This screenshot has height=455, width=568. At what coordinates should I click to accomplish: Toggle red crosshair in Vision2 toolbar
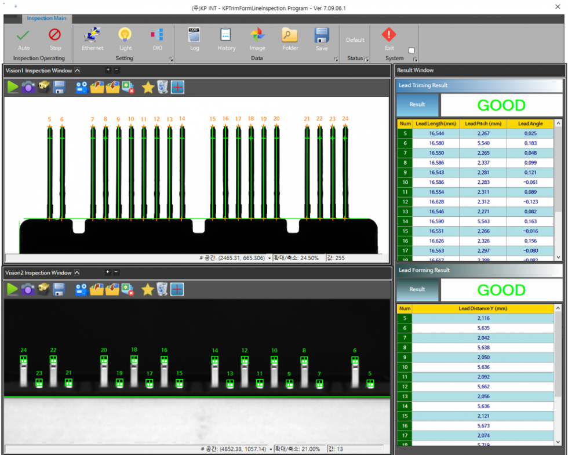[x=178, y=289]
